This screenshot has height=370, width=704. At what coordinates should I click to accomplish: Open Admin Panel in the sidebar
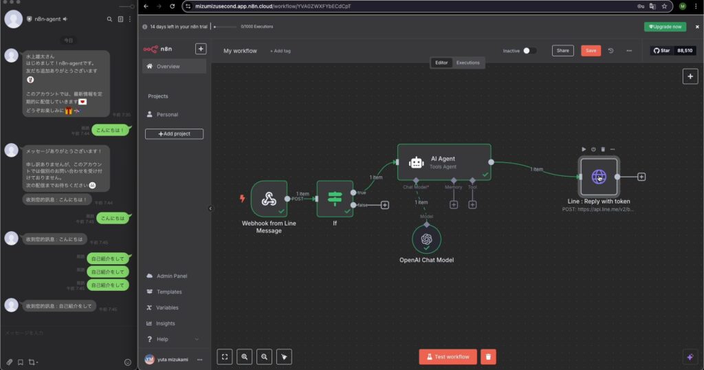point(174,276)
